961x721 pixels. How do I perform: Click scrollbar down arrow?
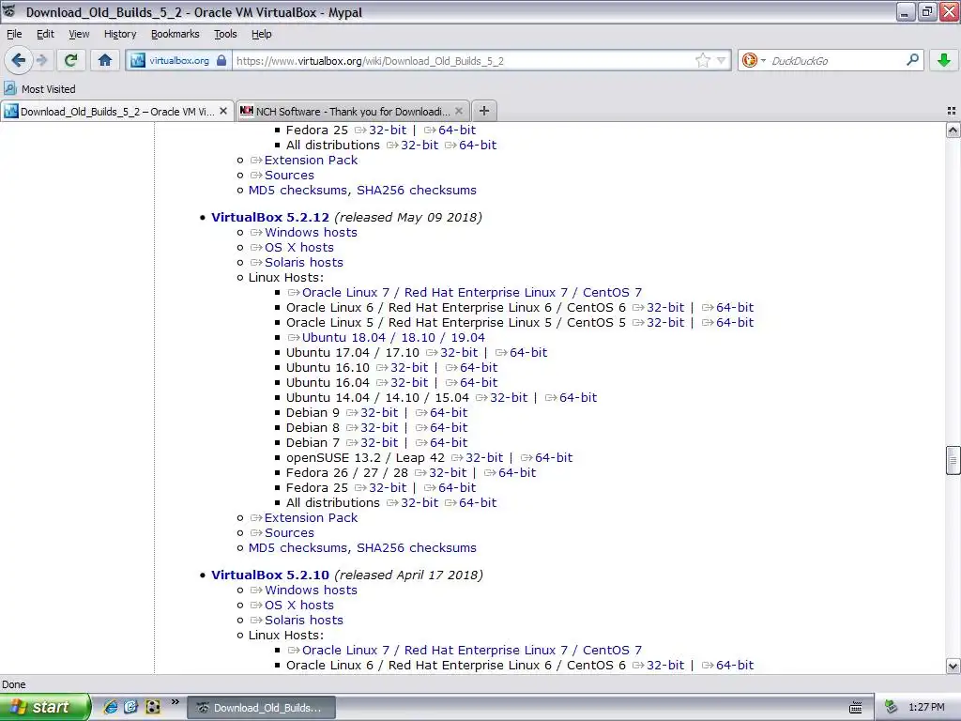point(953,666)
